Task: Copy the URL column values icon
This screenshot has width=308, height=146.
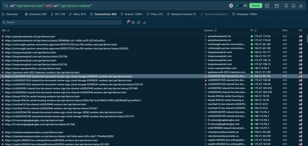Action: point(8,31)
